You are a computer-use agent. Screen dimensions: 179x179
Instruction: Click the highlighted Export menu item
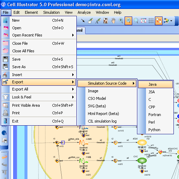click(39, 82)
